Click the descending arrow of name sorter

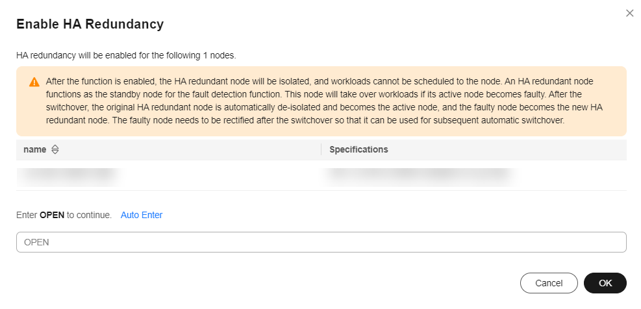(x=55, y=152)
